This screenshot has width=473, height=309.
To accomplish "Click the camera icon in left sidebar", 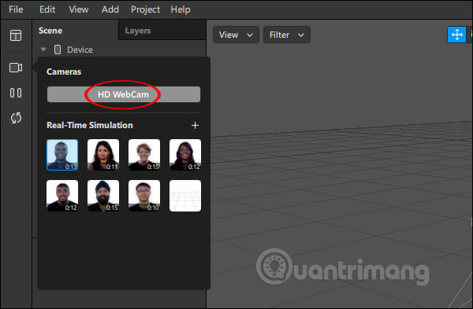I will pos(16,68).
